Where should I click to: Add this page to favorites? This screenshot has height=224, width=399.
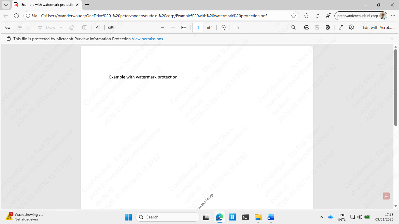[x=294, y=16]
